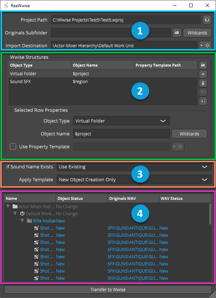This screenshot has height=298, width=216.
Task: Click the Object Name input field
Action: click(121, 134)
